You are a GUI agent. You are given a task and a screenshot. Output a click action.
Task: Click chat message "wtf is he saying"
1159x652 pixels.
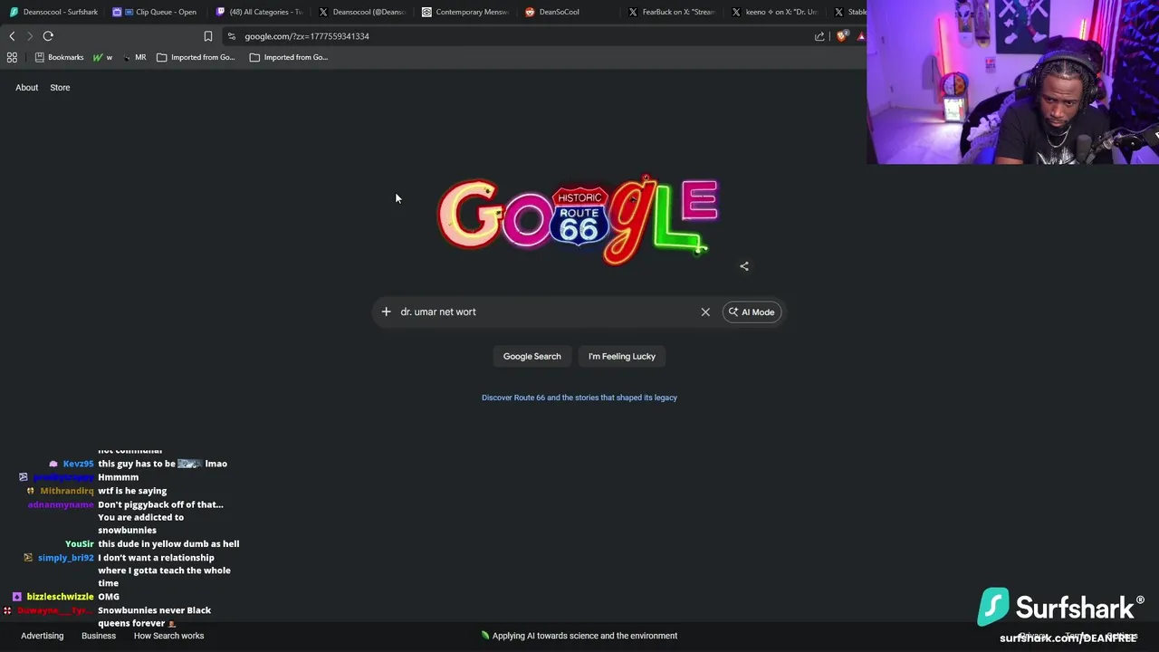point(132,491)
